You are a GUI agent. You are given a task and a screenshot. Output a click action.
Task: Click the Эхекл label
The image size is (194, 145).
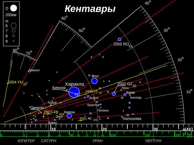[52, 123]
